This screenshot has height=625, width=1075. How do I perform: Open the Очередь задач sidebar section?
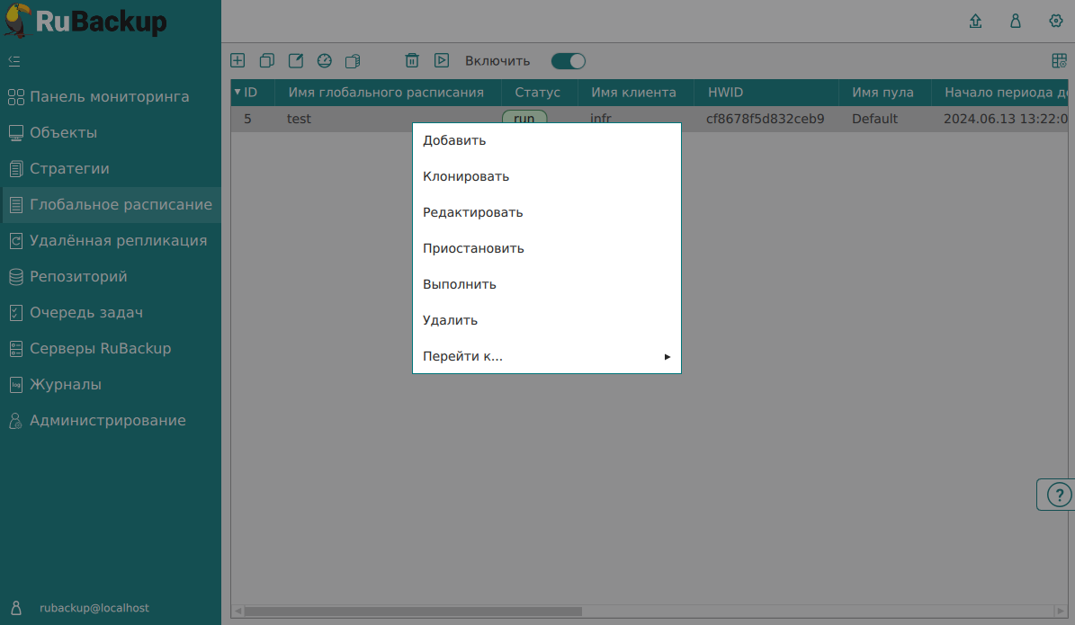86,313
